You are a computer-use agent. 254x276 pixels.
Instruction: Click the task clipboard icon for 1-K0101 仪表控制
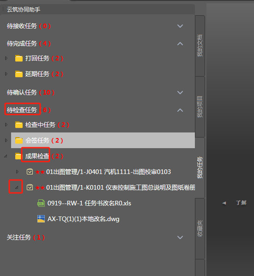30,187
